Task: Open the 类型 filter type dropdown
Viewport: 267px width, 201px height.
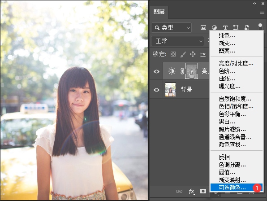Action: tap(171, 27)
